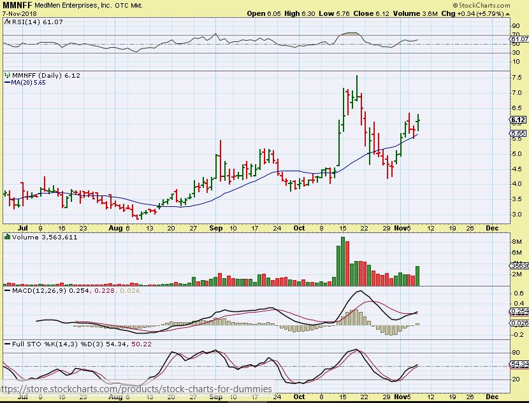
Task: Click the MedMen Enterprises, Inc. company name
Action: click(x=73, y=5)
